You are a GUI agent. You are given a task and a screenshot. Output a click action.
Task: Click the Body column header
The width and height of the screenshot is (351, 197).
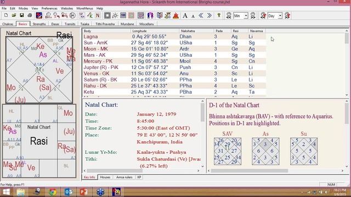(106, 31)
